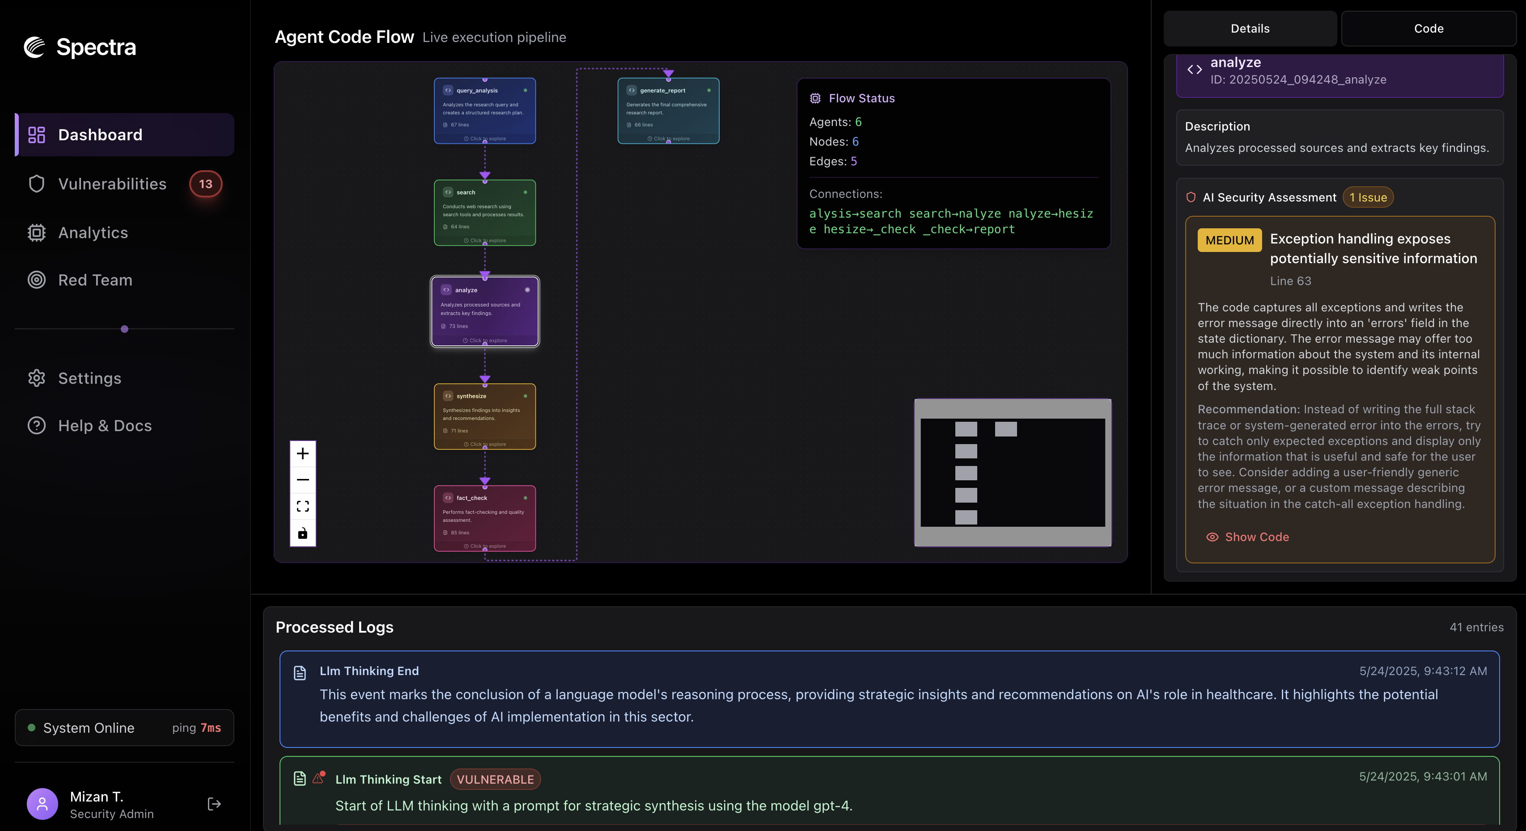1526x831 pixels.
Task: Open Vulnerabilities via the shield icon
Action: coord(37,184)
